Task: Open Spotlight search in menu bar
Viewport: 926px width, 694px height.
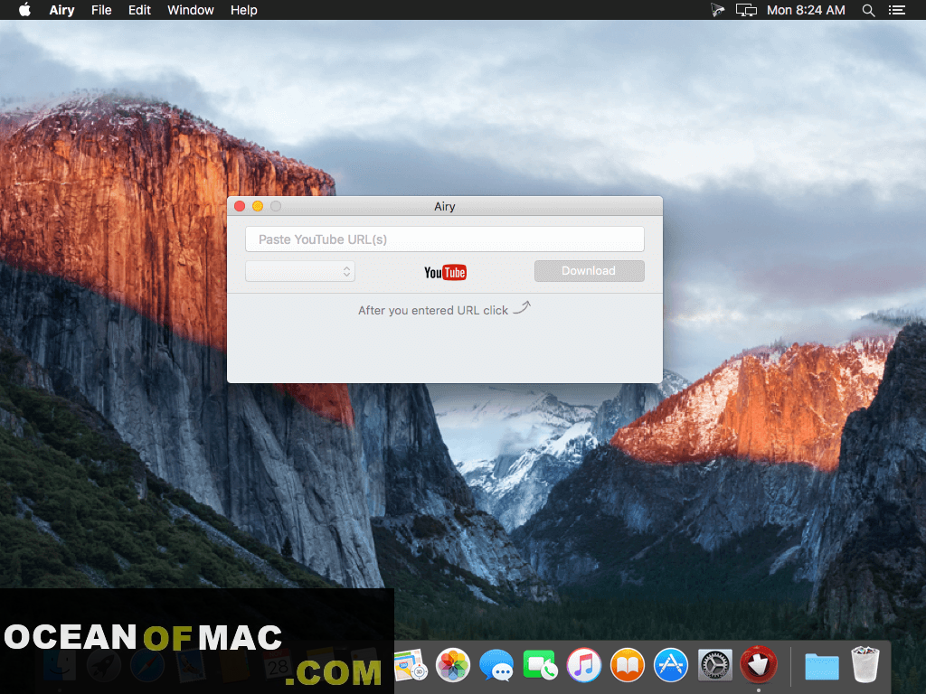Action: point(868,10)
